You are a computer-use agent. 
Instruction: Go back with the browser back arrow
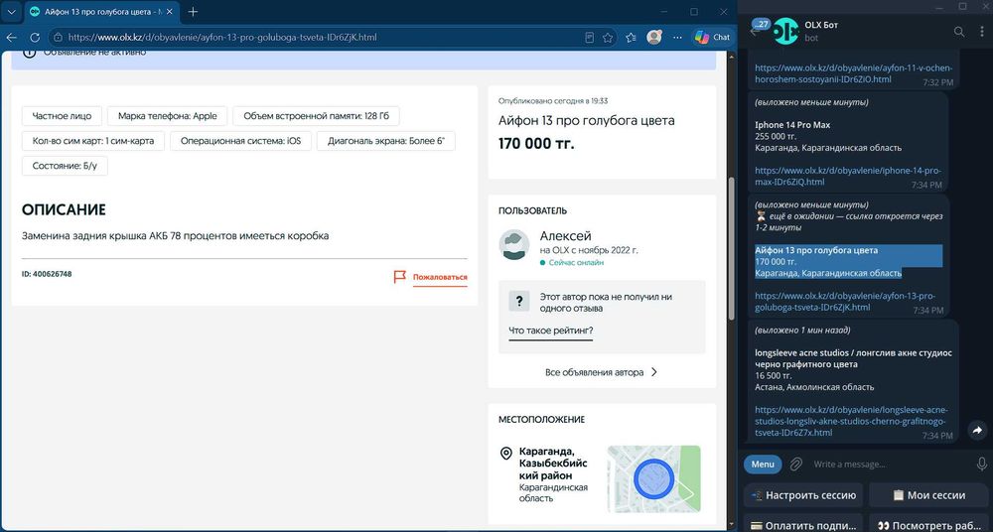11,38
